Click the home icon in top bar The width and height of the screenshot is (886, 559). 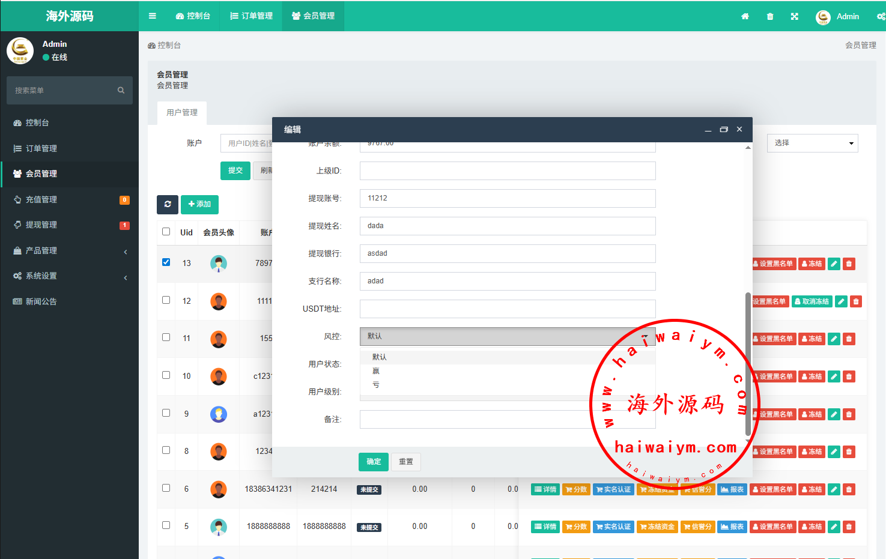coord(745,17)
